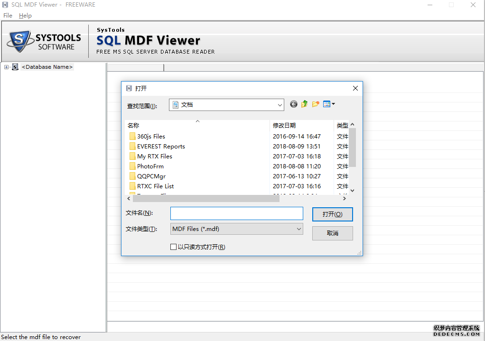Image resolution: width=485 pixels, height=341 pixels.
Task: Select the 360js Files folder name
Action: pos(151,136)
